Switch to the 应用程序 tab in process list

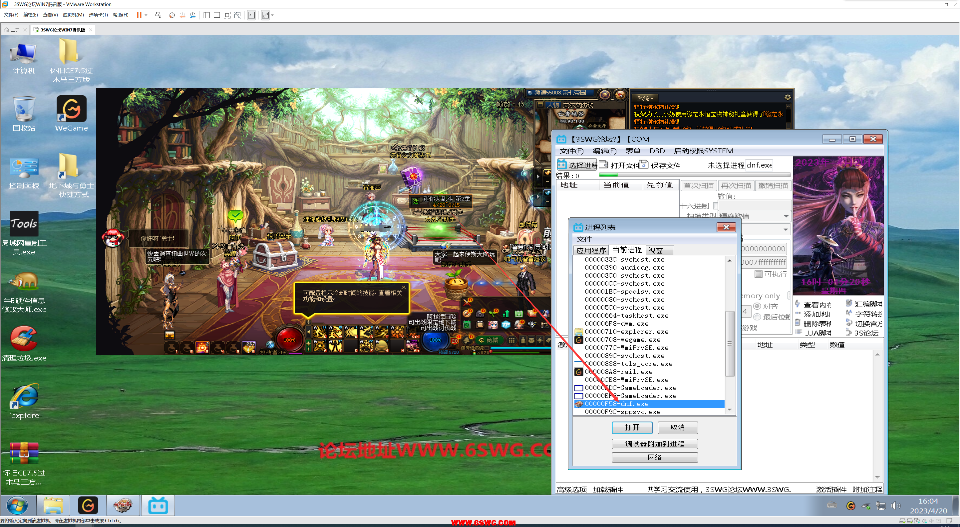(591, 250)
